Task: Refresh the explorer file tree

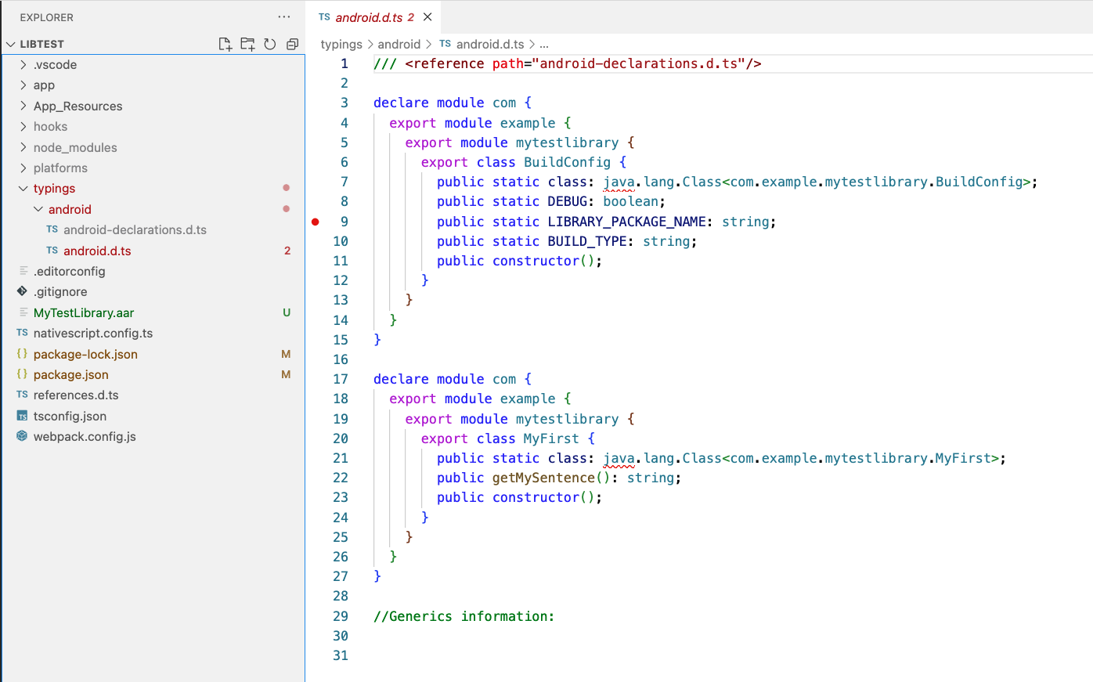Action: pyautogui.click(x=270, y=44)
